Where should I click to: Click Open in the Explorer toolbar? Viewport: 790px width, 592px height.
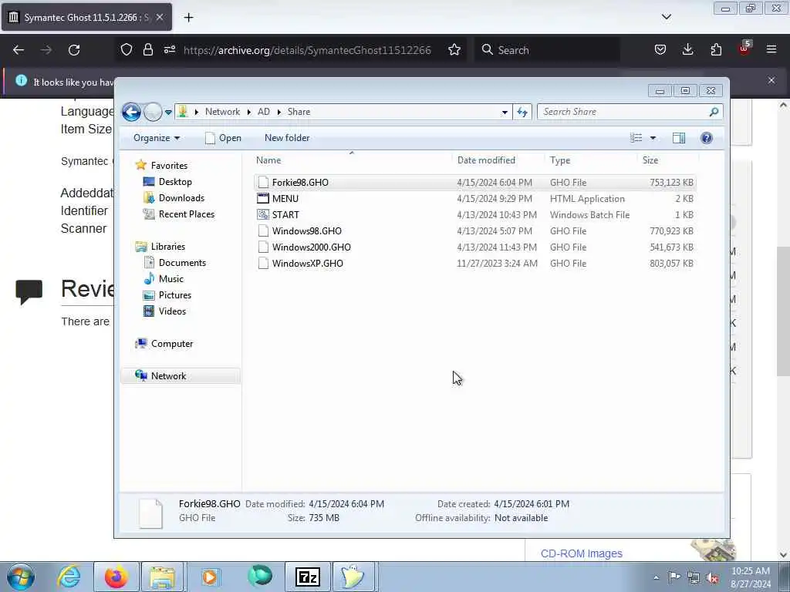[224, 138]
